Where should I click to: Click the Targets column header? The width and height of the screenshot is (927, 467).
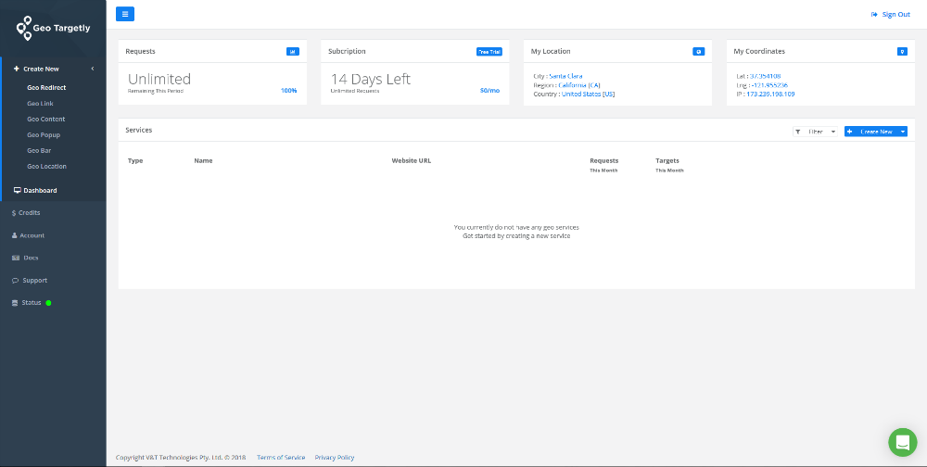pyautogui.click(x=667, y=161)
